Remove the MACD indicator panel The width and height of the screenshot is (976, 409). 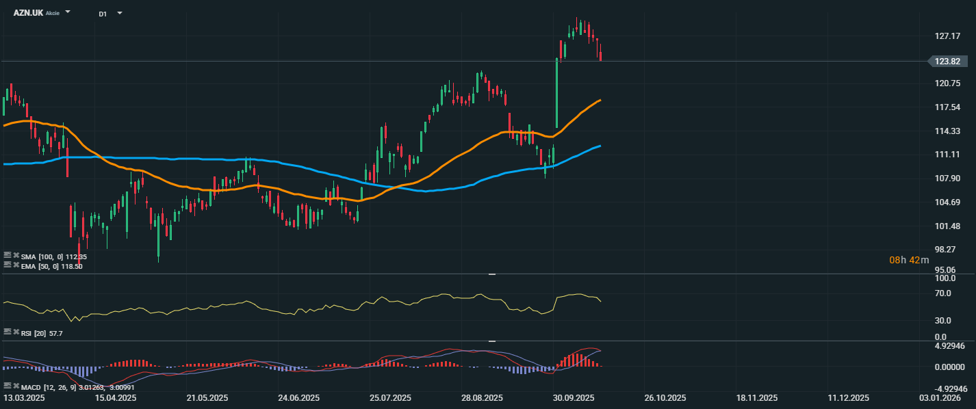(x=16, y=386)
